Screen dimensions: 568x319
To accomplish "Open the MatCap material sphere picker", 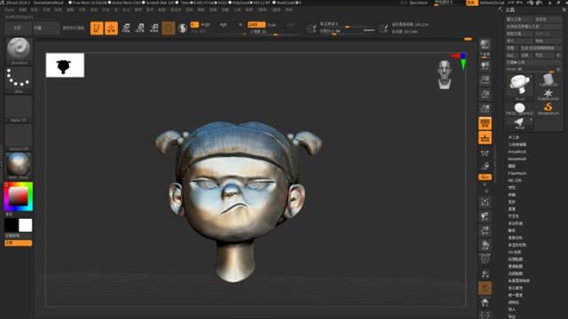I will coord(19,166).
